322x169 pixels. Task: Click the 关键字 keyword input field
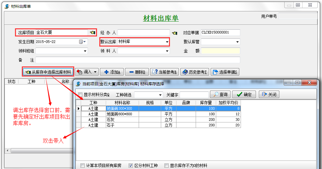click(194, 95)
